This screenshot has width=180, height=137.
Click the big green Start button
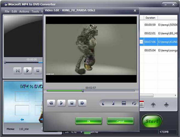(x=152, y=121)
